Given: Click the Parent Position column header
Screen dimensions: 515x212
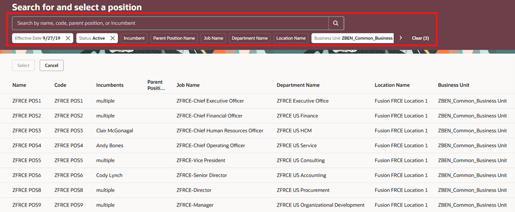Looking at the screenshot, I should click(156, 85).
